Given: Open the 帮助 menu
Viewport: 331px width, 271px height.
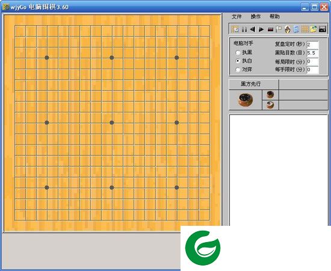Looking at the screenshot, I should coord(274,16).
